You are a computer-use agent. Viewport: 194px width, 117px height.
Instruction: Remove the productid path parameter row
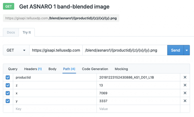185,77
